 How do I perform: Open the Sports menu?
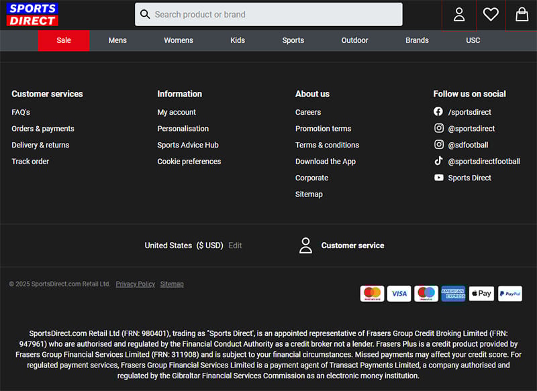(293, 40)
